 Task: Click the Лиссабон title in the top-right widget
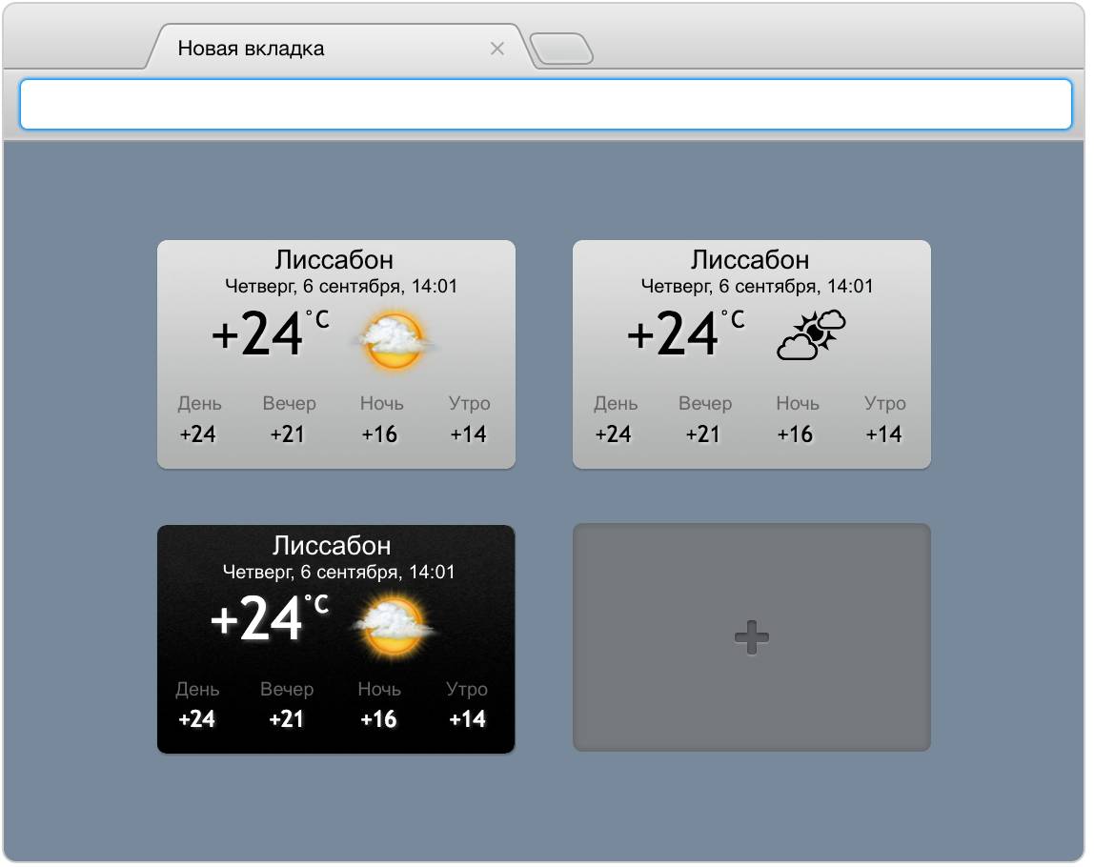749,259
